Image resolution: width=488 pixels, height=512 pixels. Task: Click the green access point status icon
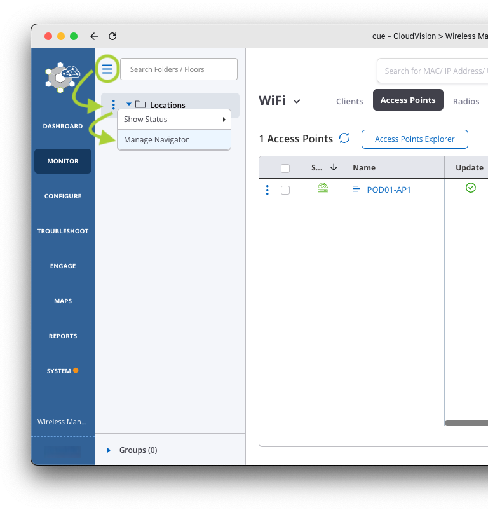323,188
